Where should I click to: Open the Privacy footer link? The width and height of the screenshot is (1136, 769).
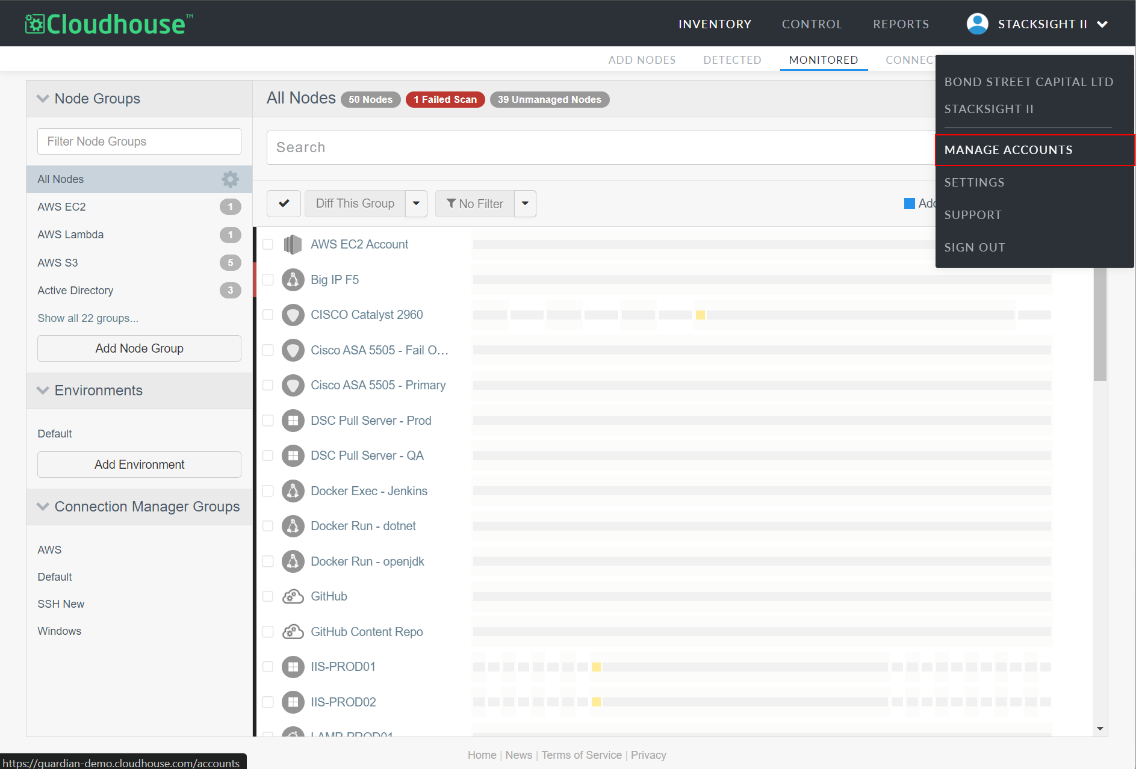648,755
